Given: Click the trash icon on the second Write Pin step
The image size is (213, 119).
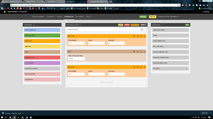Looking at the screenshot, I should pos(138,67).
